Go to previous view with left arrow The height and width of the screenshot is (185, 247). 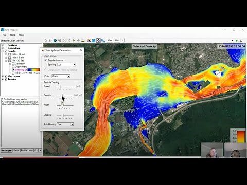[74, 41]
